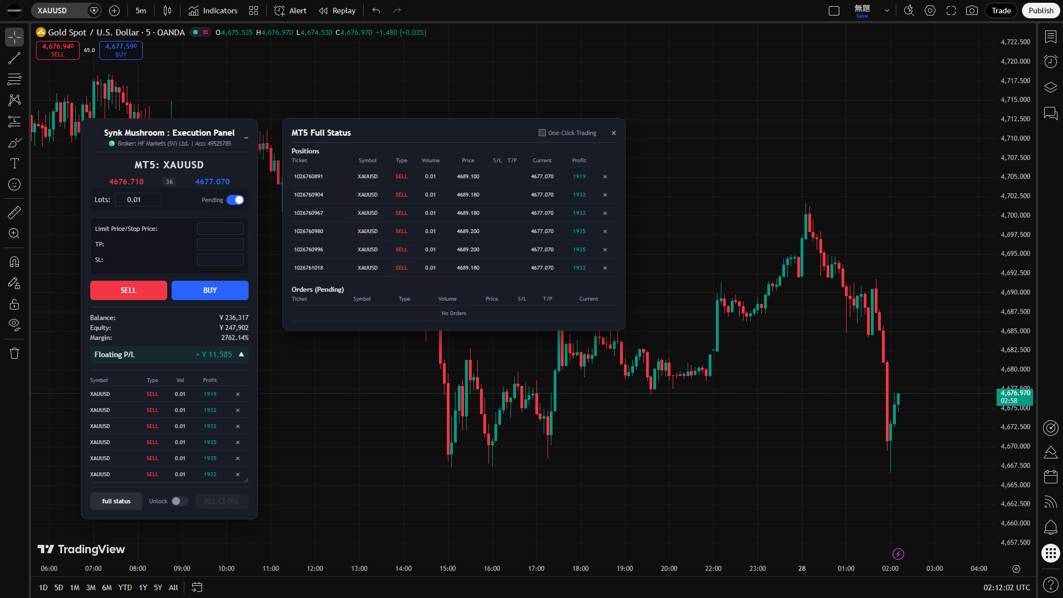The width and height of the screenshot is (1063, 598).
Task: Activate the zoom in tool
Action: pos(14,233)
